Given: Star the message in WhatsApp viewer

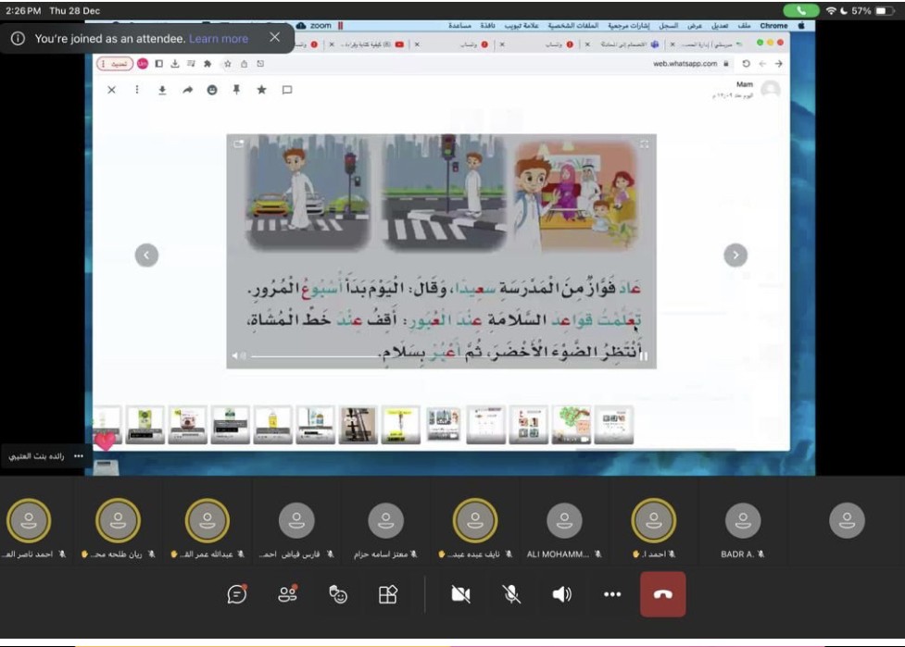Looking at the screenshot, I should [x=261, y=90].
